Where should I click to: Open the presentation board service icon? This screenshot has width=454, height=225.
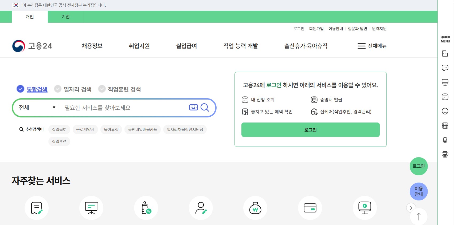coord(91,208)
